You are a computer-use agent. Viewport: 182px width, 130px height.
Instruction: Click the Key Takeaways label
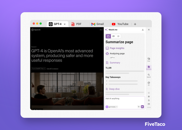tap(113, 77)
